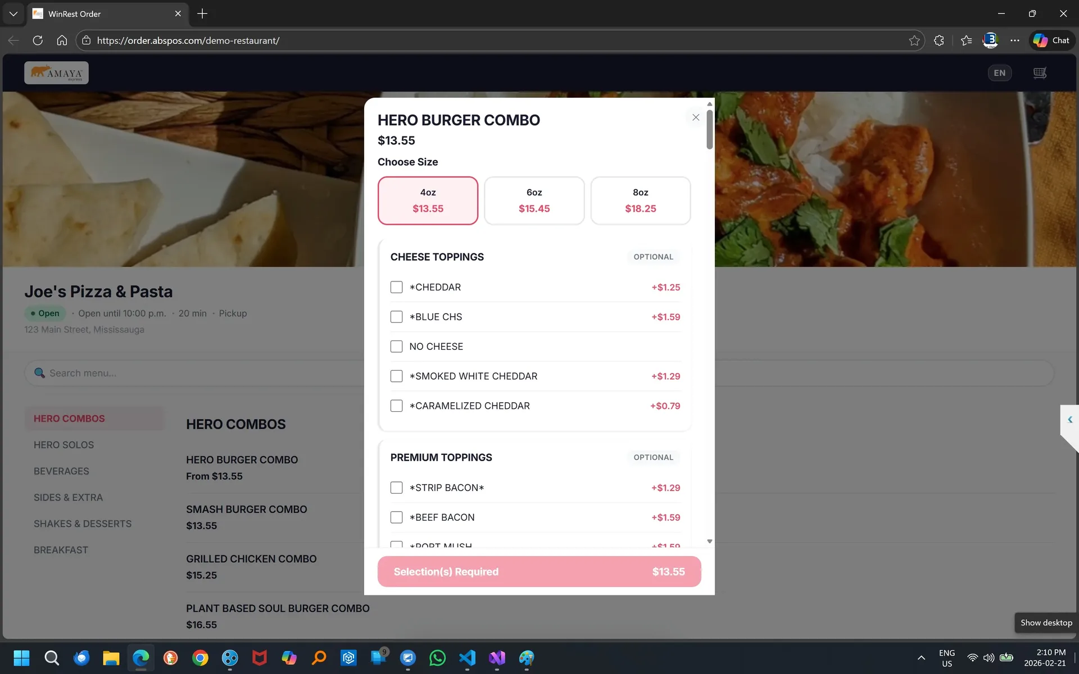
Task: Open HERO COMBOS category
Action: 94,418
